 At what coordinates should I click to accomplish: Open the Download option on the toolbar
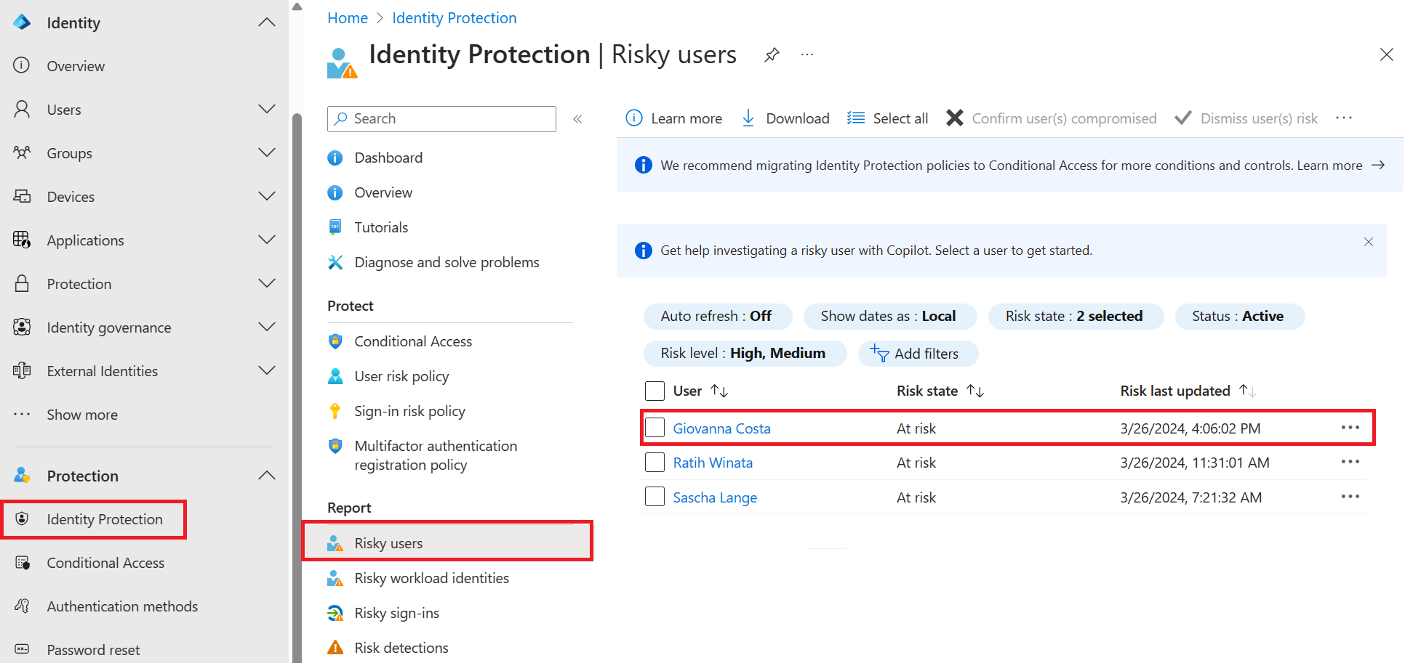(785, 118)
